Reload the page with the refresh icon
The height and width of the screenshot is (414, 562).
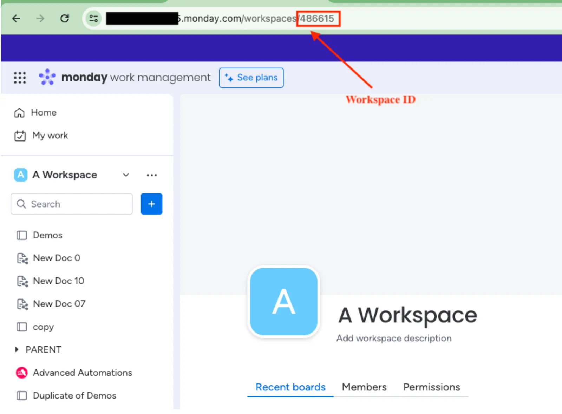tap(65, 18)
